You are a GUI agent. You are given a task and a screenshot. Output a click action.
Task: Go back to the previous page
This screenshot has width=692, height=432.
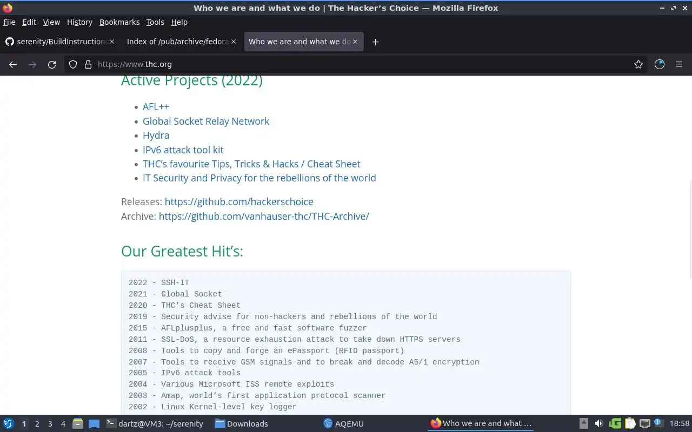(x=13, y=64)
